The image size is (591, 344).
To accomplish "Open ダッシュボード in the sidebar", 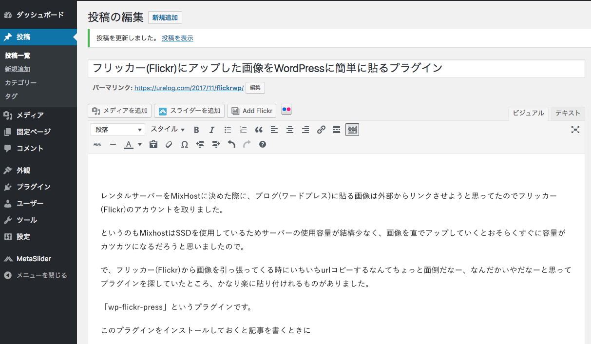I will (38, 15).
